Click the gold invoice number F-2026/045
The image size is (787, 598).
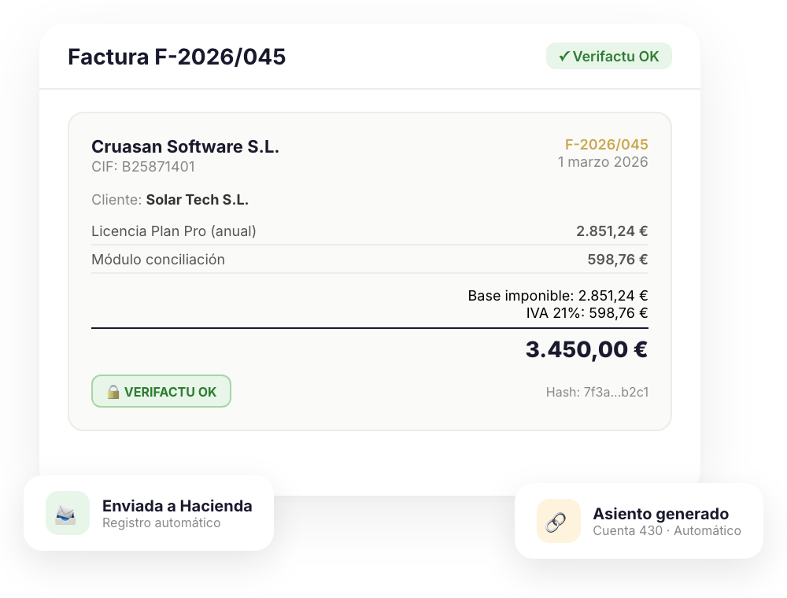coord(606,145)
